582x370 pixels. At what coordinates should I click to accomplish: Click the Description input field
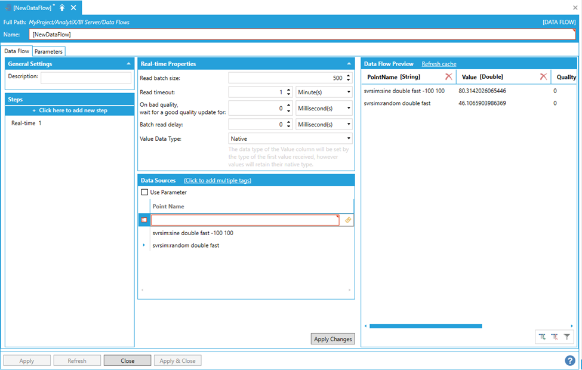pos(86,78)
